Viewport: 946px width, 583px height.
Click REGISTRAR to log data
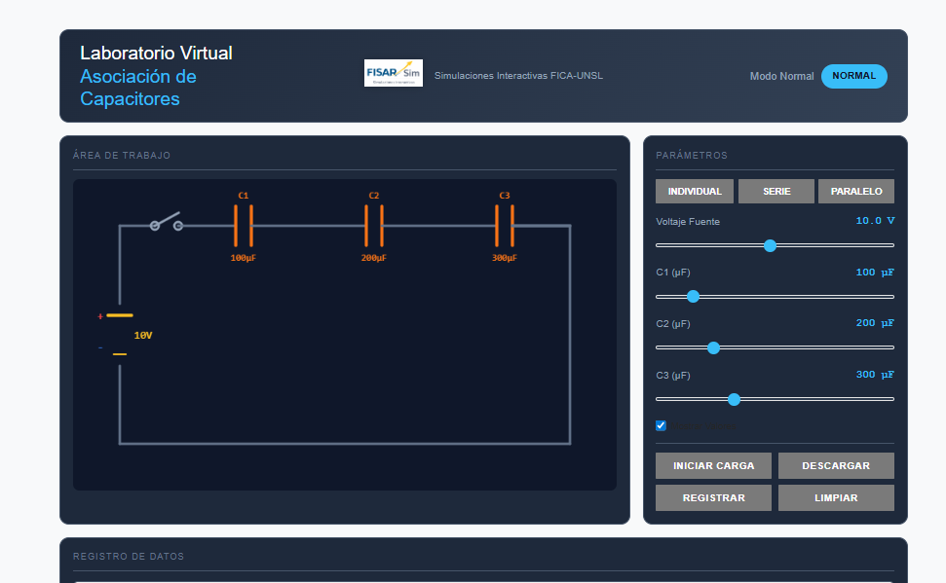coord(713,497)
